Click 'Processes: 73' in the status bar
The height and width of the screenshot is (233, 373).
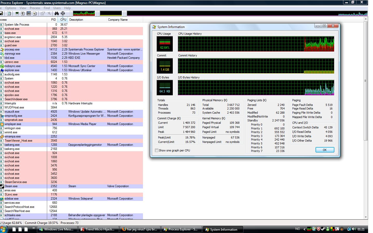pos(69,223)
